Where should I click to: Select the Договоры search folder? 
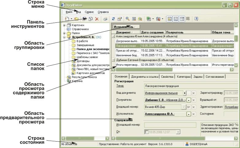83,61
